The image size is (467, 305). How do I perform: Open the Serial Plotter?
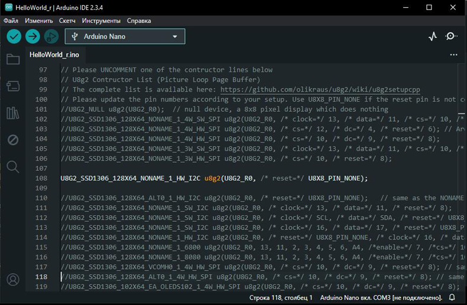(433, 37)
